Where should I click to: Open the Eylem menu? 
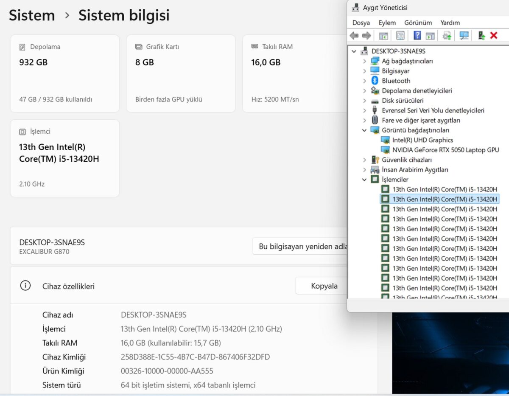click(x=387, y=22)
